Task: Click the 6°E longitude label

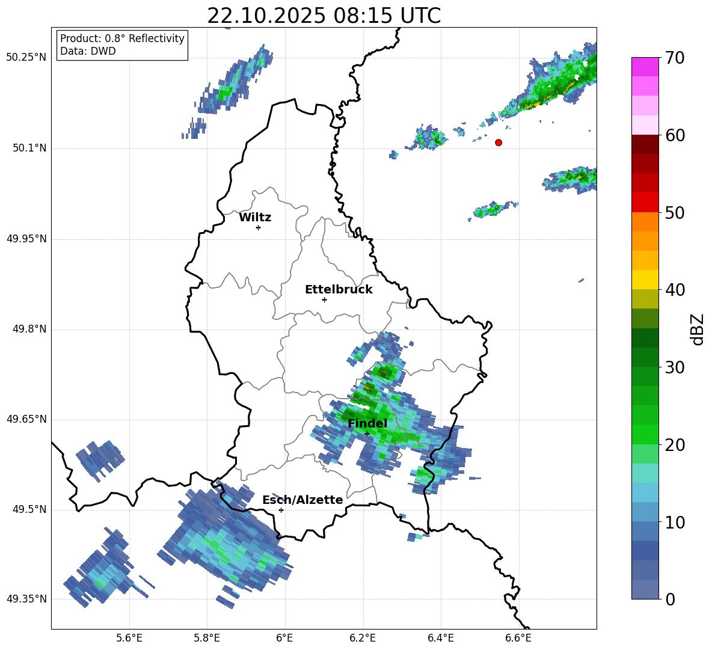Action: [x=284, y=638]
